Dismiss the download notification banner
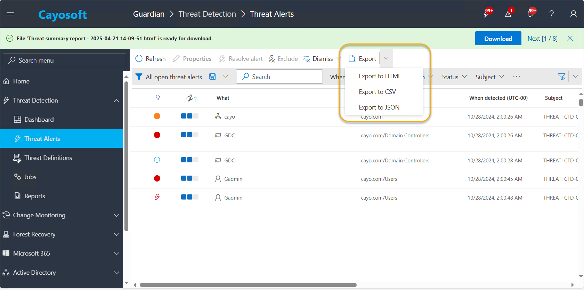Screen dimensions: 584x290 click(570, 38)
